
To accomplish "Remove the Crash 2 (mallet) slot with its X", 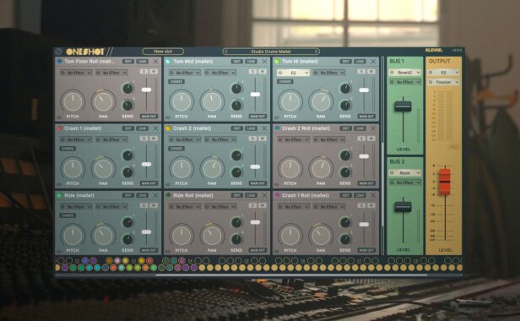I will pyautogui.click(x=264, y=128).
